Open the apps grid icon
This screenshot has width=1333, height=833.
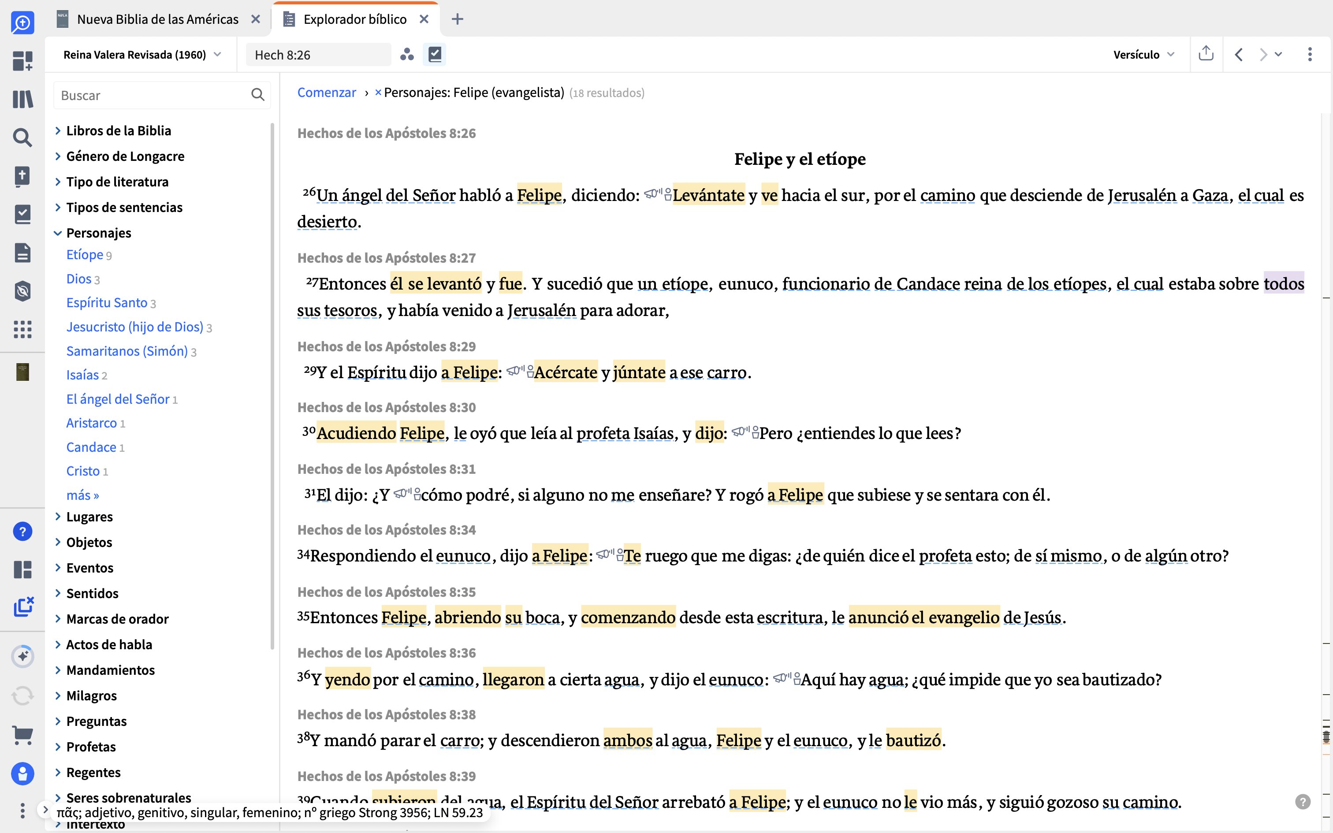click(22, 330)
